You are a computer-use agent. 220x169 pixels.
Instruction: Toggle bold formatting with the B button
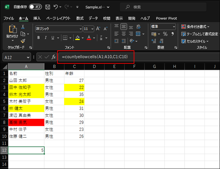pos(39,38)
